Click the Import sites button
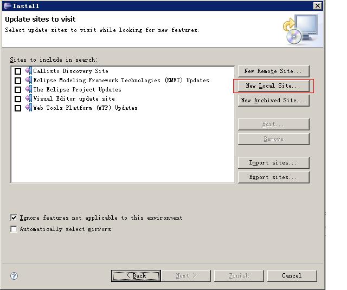Screen dimensions: 347x290 [x=273, y=163]
